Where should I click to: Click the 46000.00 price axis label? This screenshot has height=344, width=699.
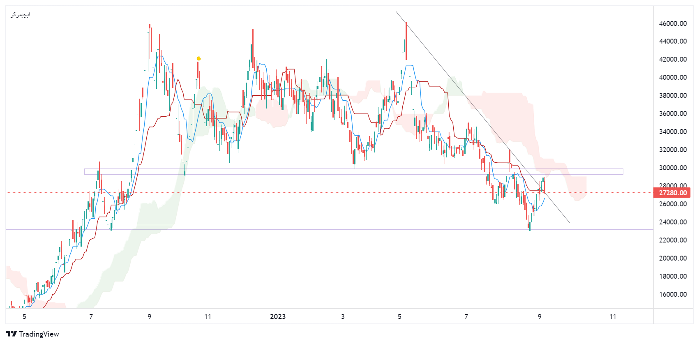(x=673, y=23)
